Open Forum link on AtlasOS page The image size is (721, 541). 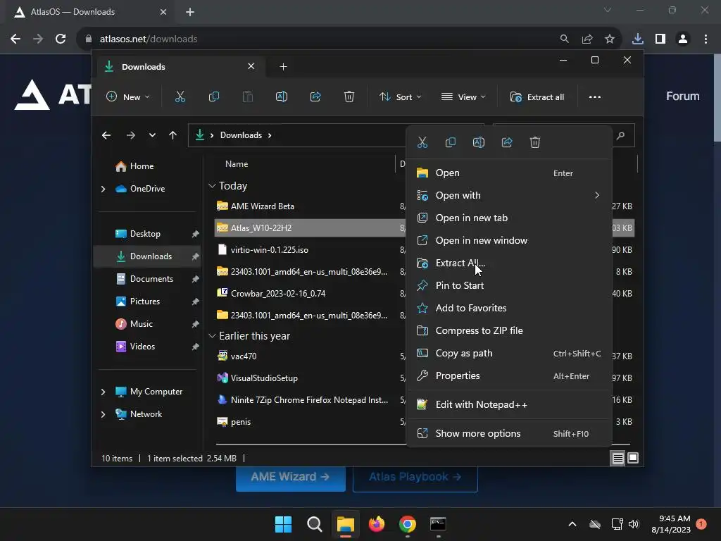683,96
